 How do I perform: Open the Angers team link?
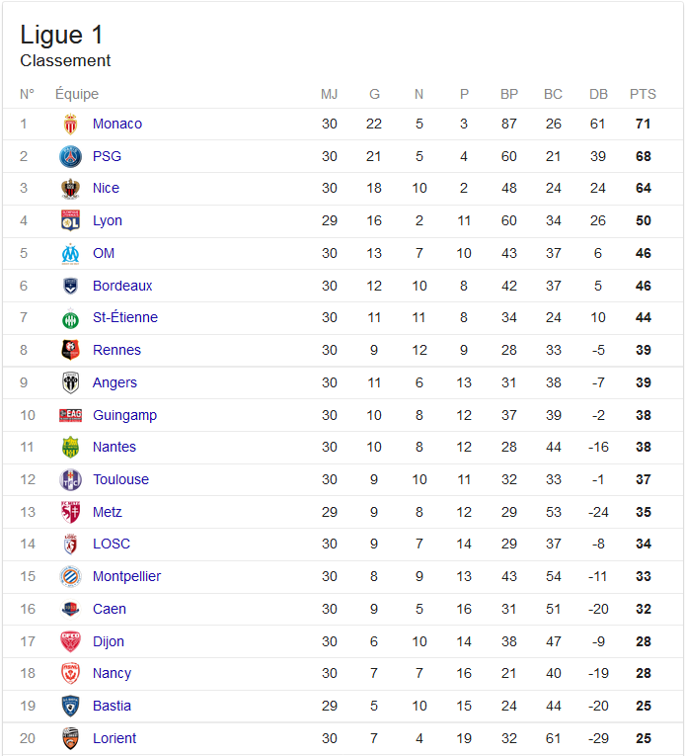[114, 382]
